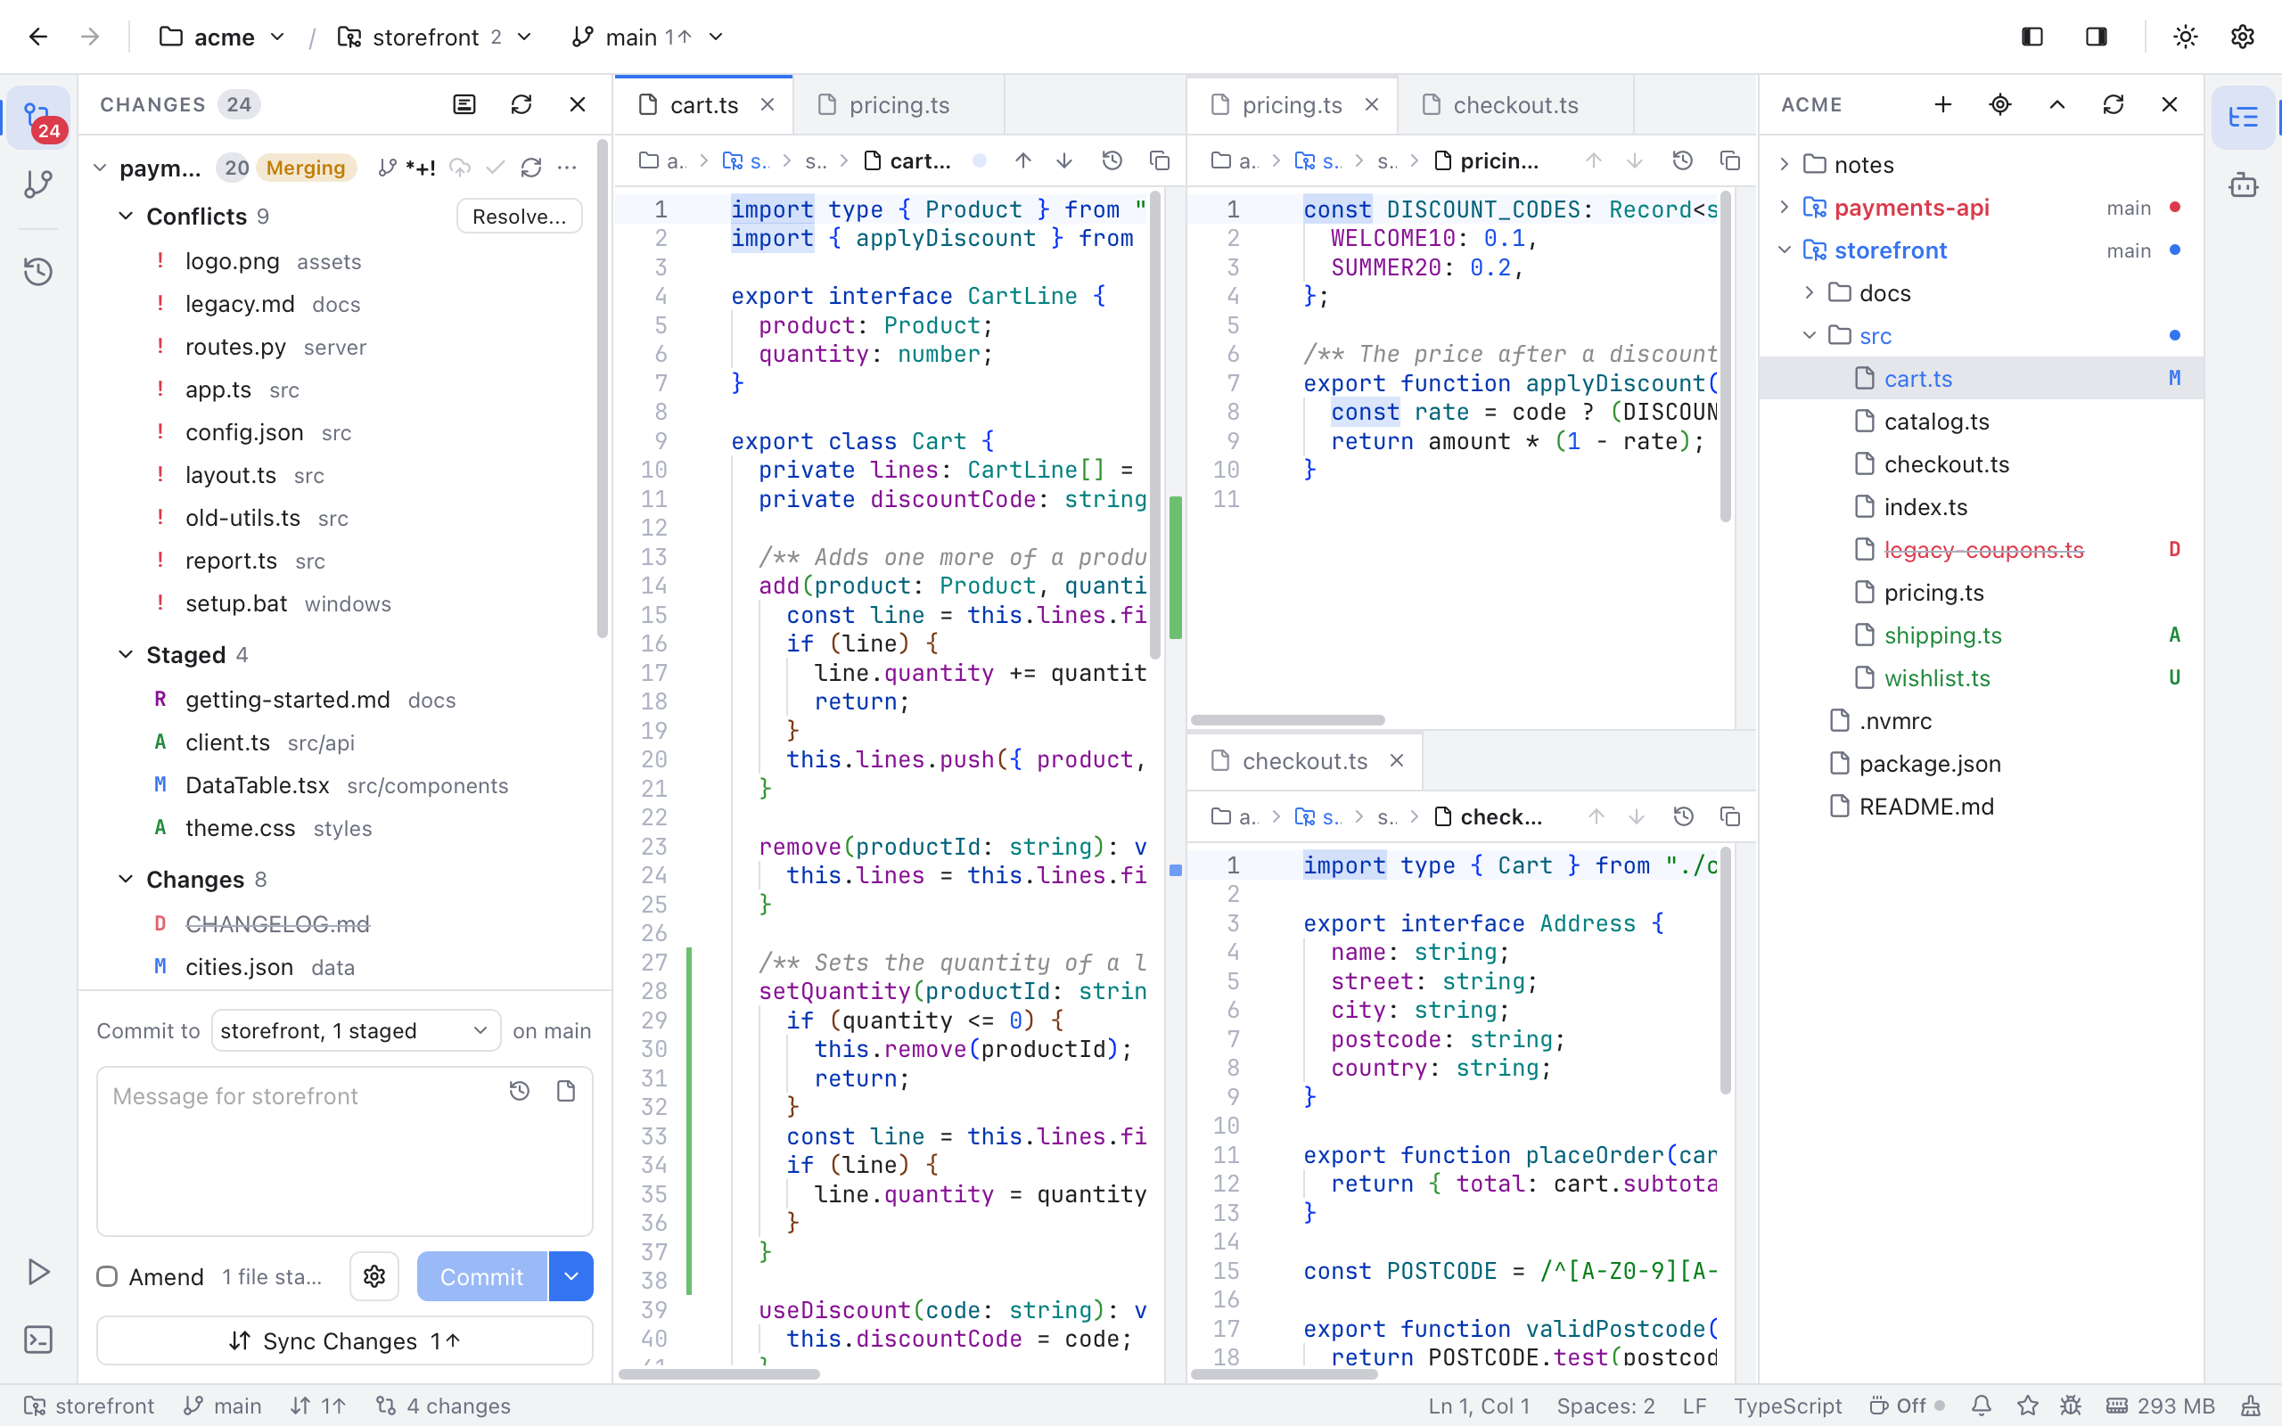
Task: Click the run/play icon in left sidebar
Action: point(38,1271)
